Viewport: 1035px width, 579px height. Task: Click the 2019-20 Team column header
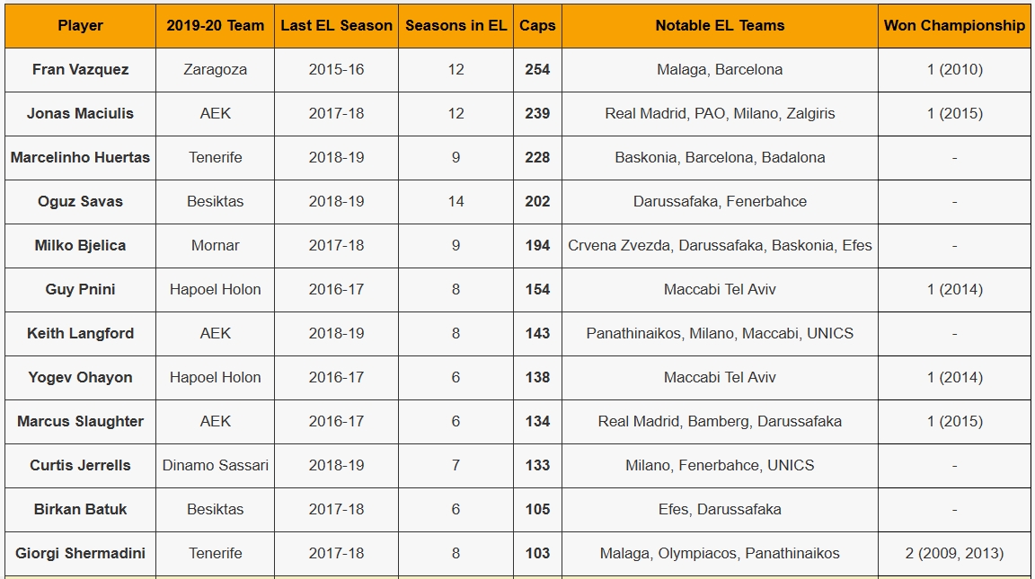216,26
